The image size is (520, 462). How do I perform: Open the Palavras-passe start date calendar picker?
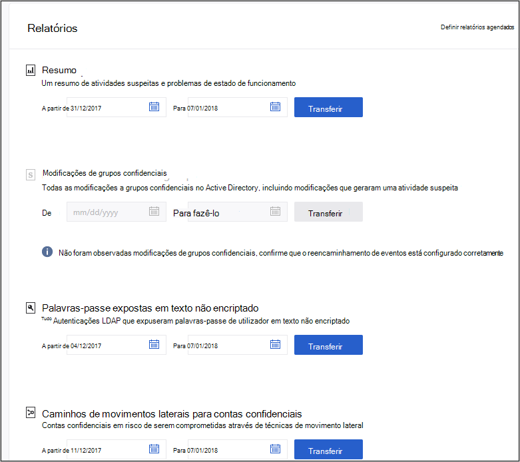[154, 344]
